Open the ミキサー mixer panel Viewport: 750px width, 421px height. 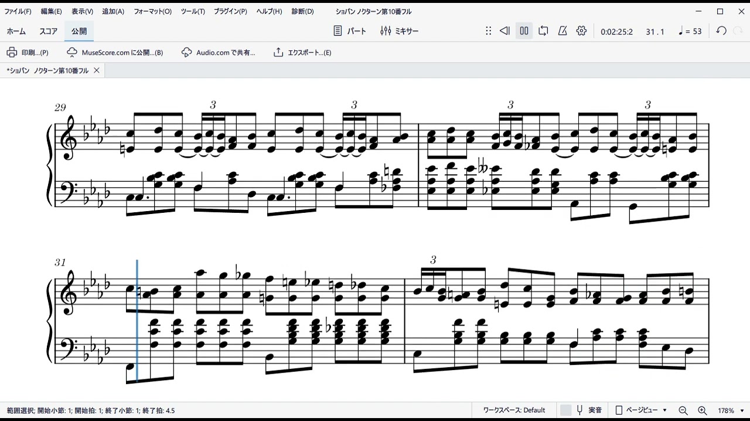400,31
